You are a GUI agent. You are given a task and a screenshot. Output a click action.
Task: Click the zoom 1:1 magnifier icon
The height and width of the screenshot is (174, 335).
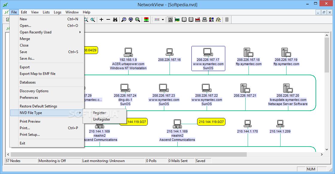point(93,20)
